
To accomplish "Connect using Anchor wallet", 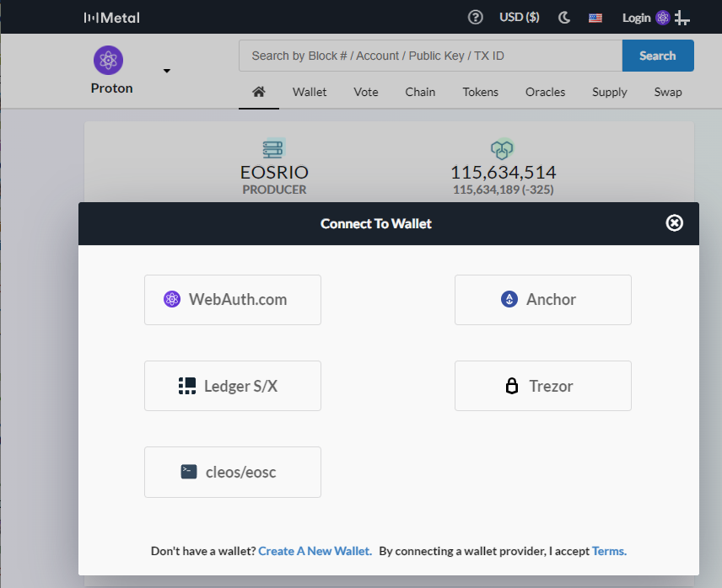I will coord(543,300).
